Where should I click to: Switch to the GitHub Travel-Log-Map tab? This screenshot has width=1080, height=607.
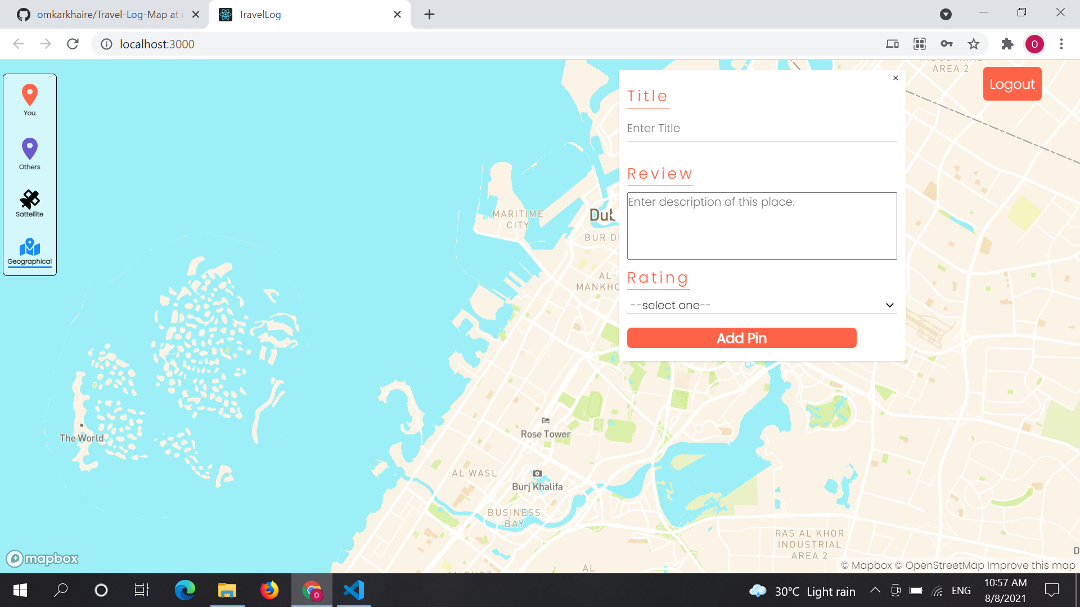point(107,15)
